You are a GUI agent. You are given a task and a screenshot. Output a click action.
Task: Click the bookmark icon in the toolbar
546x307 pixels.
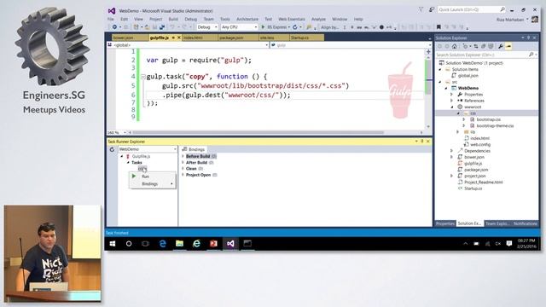[439, 27]
